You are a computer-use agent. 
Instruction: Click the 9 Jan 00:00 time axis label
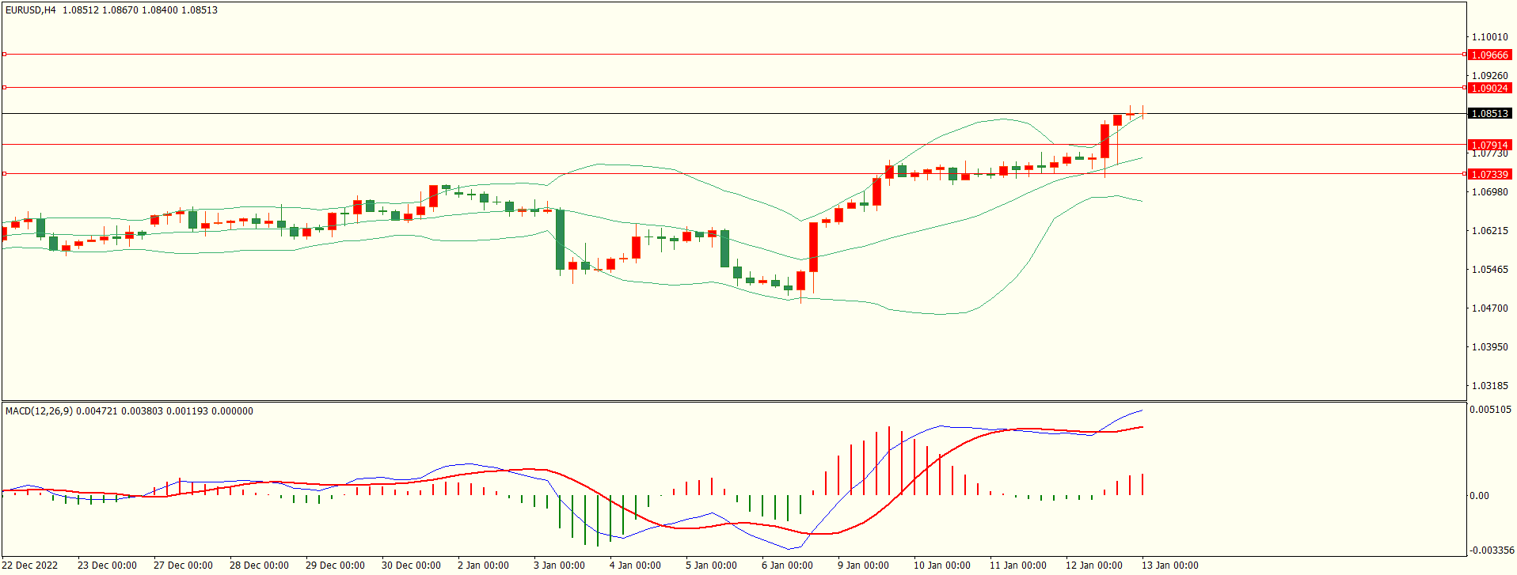pyautogui.click(x=863, y=566)
